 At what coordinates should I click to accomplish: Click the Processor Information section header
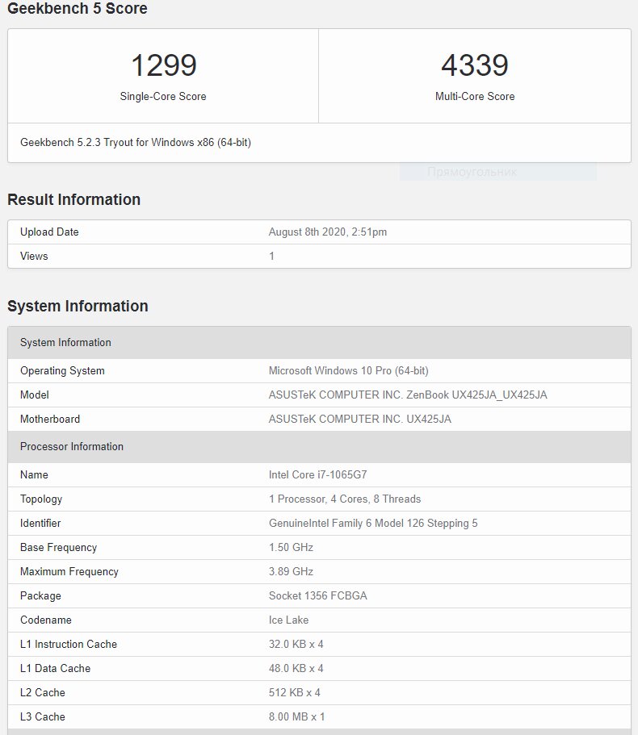click(319, 447)
